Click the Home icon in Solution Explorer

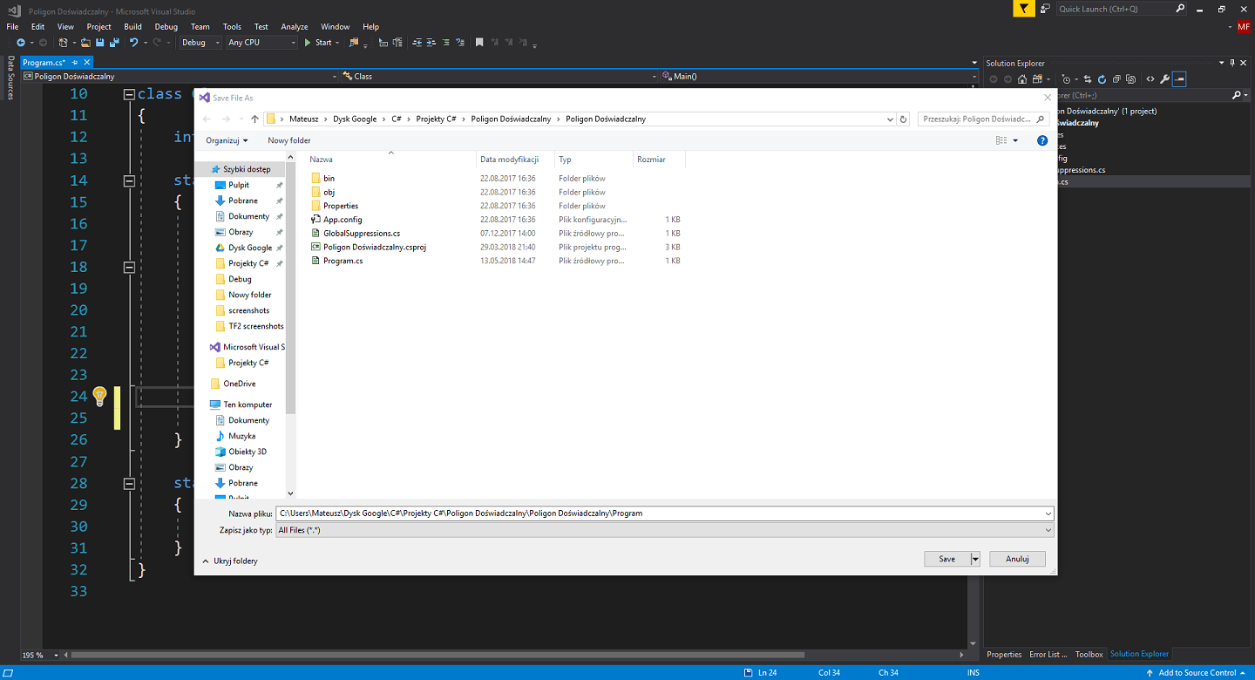(x=1021, y=78)
